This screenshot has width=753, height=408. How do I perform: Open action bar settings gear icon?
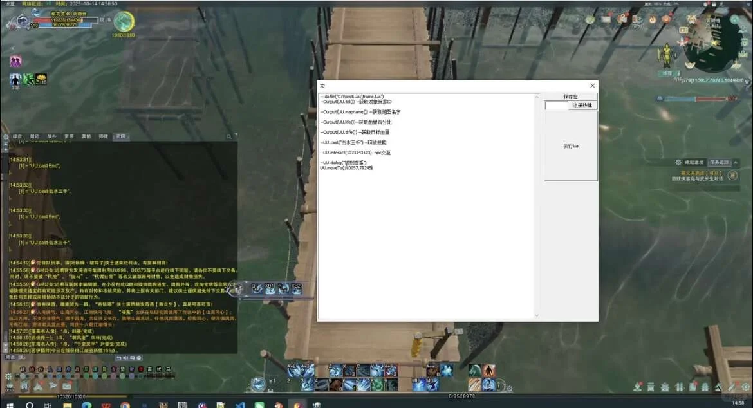tap(510, 388)
